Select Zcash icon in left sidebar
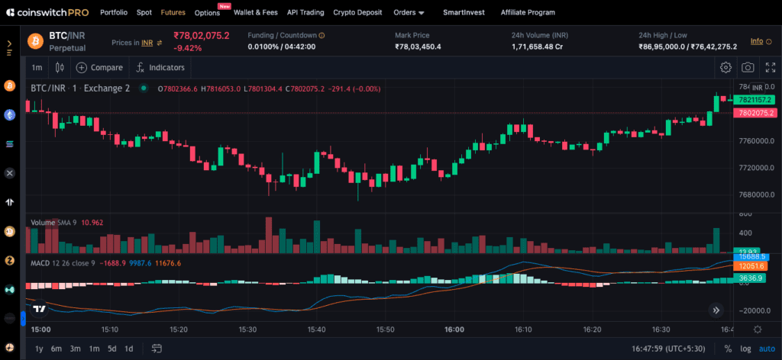The height and width of the screenshot is (360, 782). pyautogui.click(x=9, y=260)
